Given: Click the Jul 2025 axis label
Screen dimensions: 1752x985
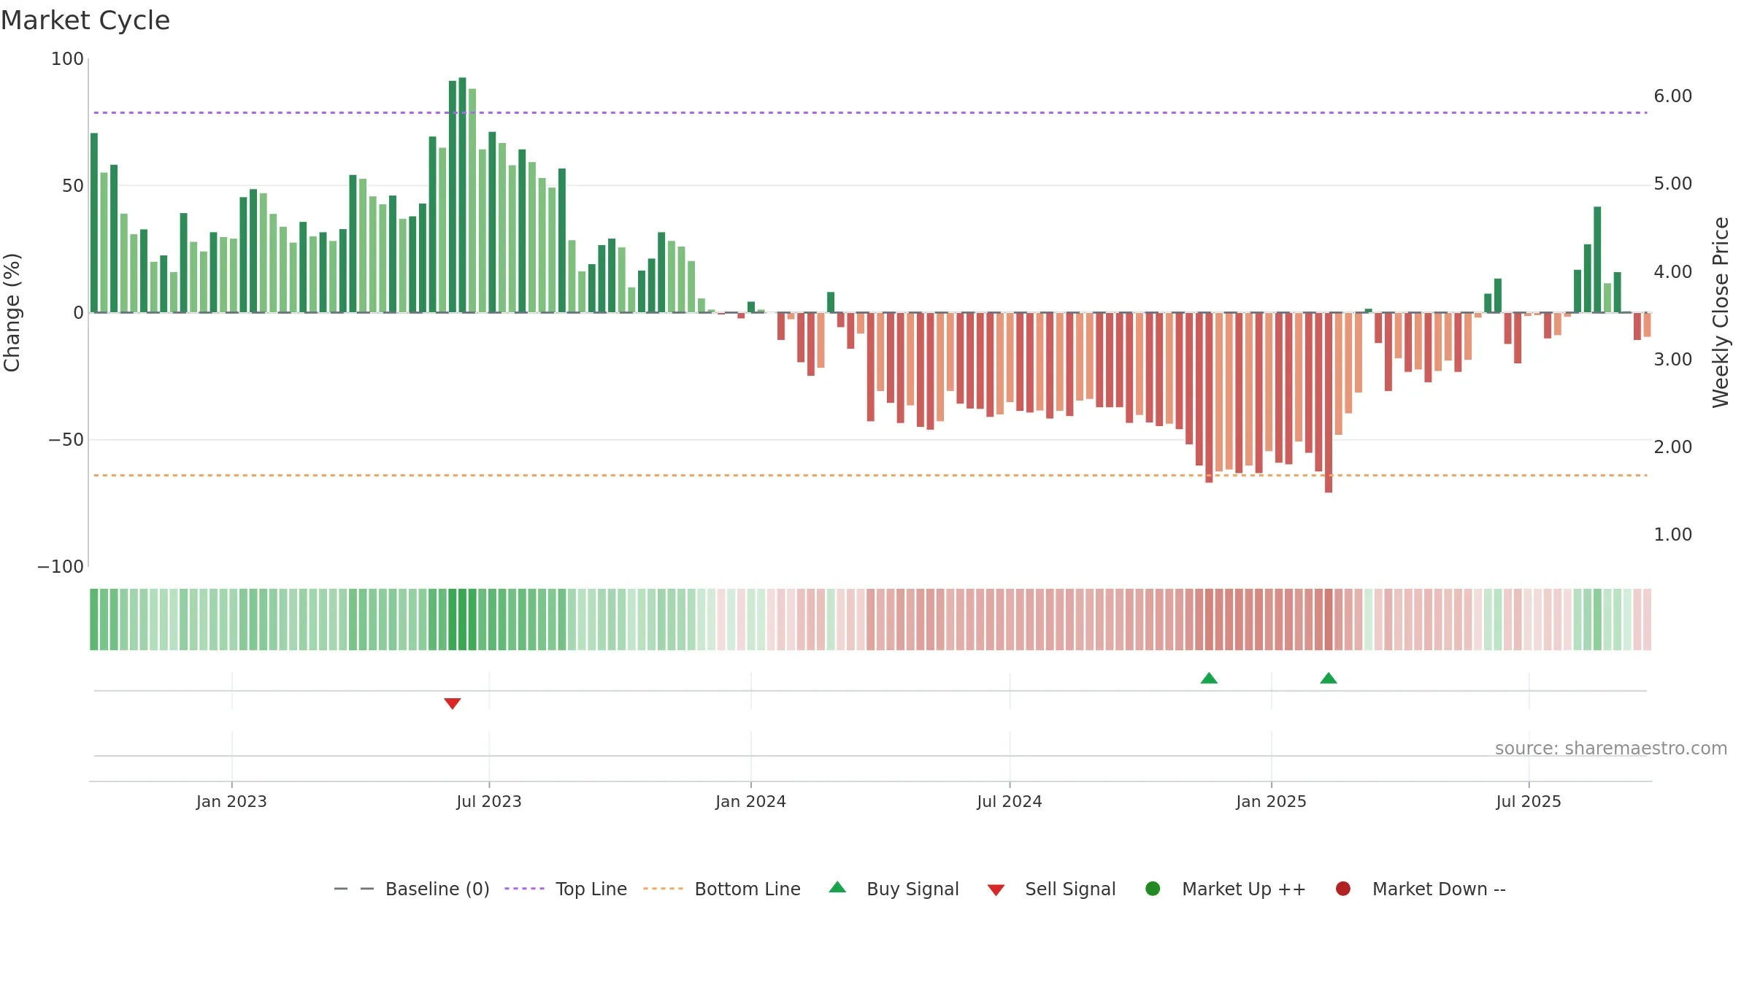Looking at the screenshot, I should tap(1529, 801).
